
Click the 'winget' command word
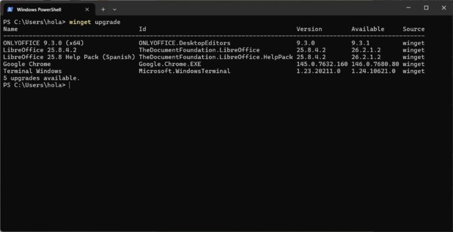[80, 22]
